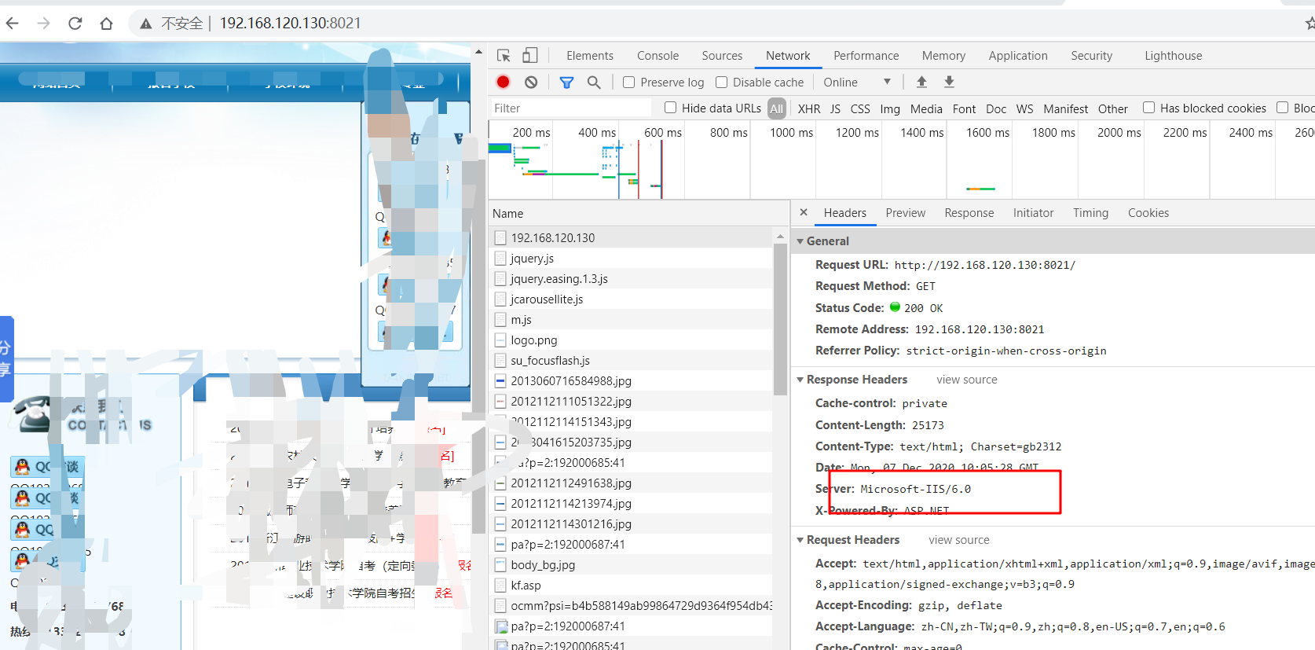Screen dimensions: 1315x650
Task: Open the Performance panel tab
Action: (866, 56)
